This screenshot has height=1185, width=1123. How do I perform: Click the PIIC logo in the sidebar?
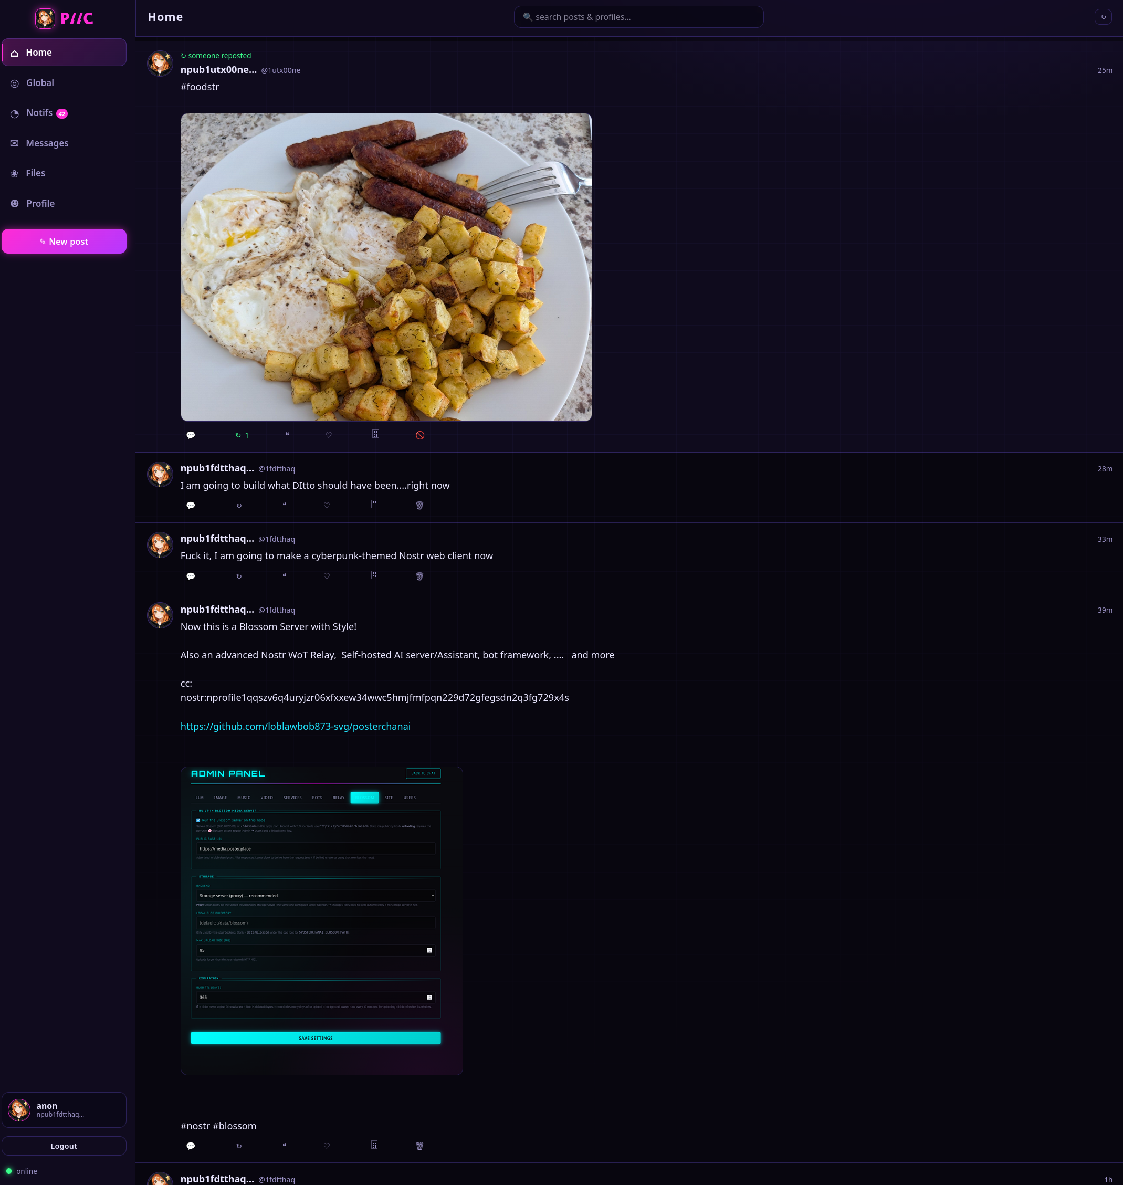click(64, 18)
